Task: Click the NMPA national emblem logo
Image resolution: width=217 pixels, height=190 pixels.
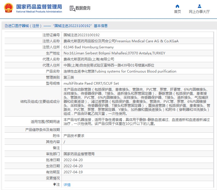Action: [x=9, y=8]
